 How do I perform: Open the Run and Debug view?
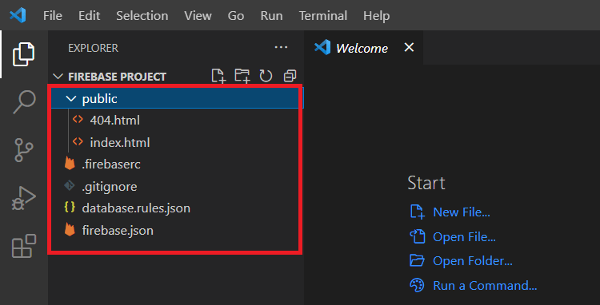[x=24, y=198]
